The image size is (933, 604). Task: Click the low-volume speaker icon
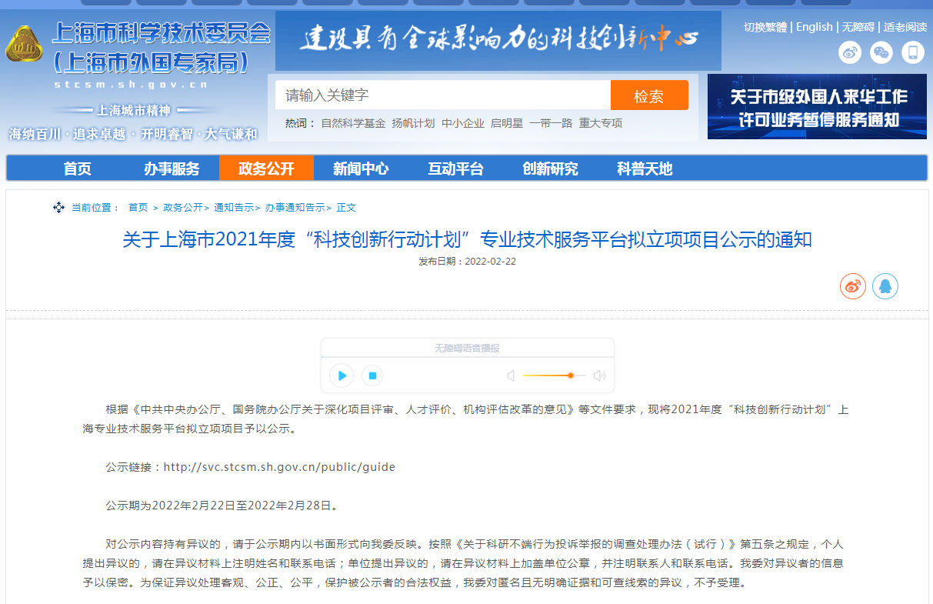[511, 375]
